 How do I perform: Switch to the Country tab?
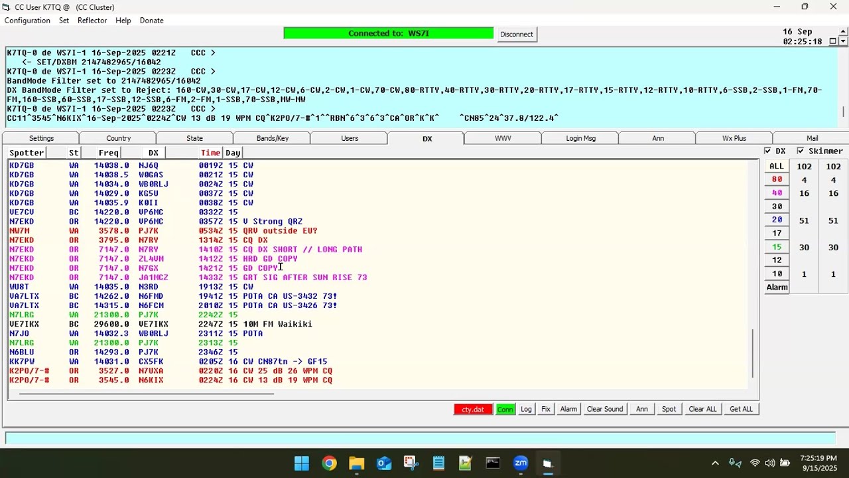[x=118, y=138]
